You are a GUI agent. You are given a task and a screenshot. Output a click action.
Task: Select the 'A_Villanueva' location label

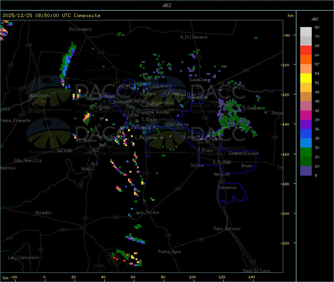194,37
